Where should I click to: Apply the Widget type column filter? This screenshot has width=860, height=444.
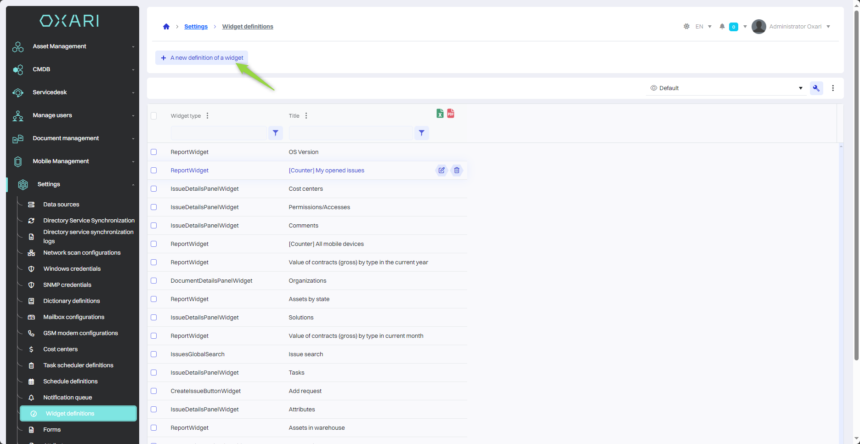(275, 133)
